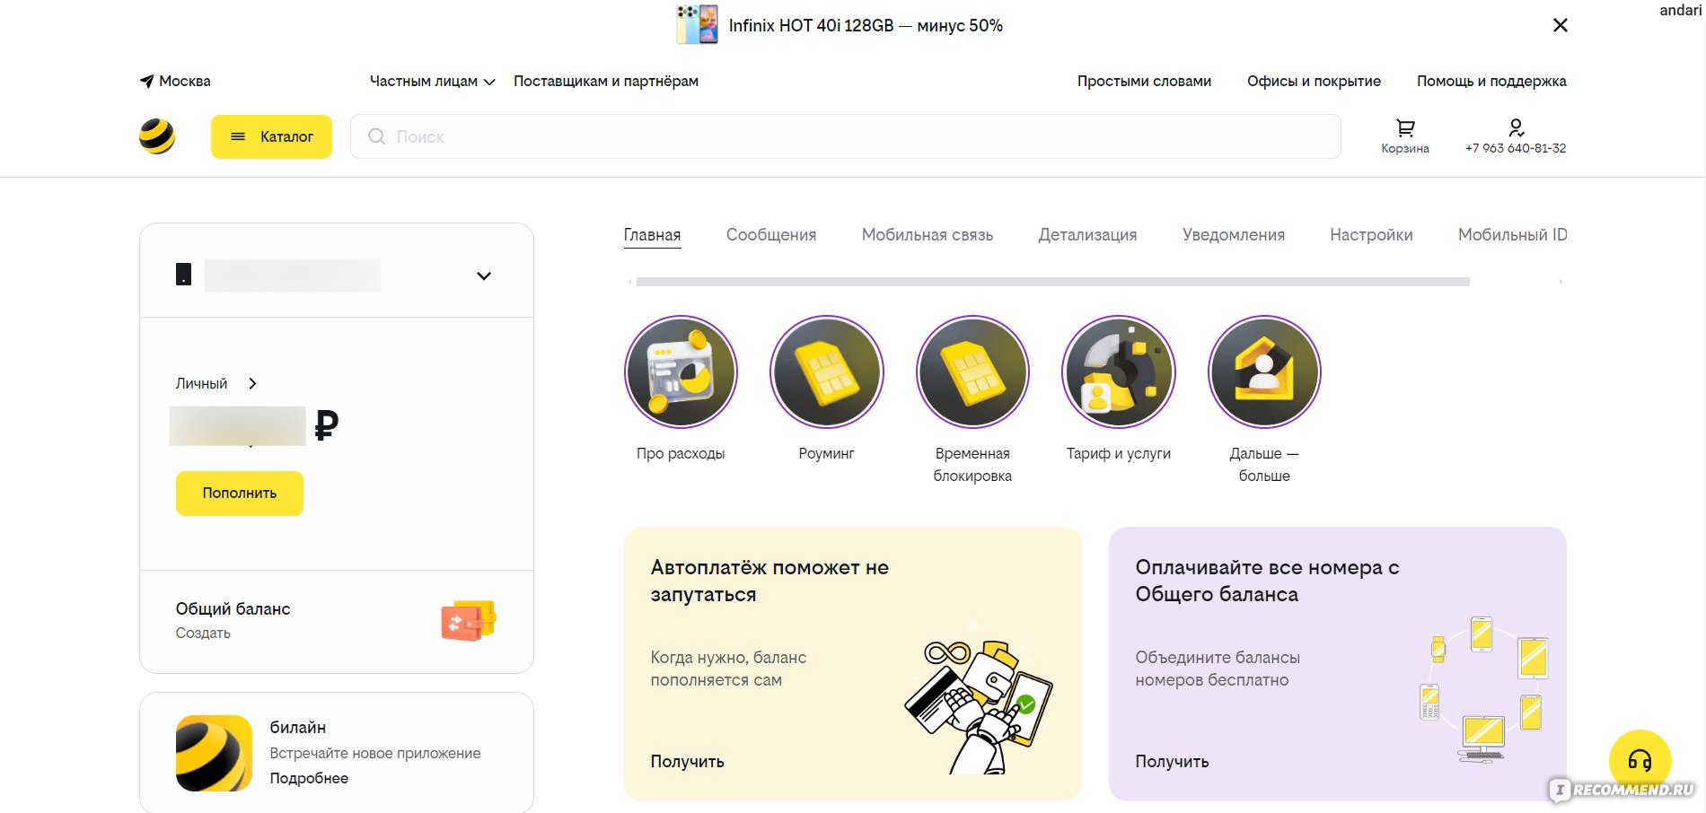Switch to the Настройки tab
The width and height of the screenshot is (1706, 813).
pos(1371,235)
